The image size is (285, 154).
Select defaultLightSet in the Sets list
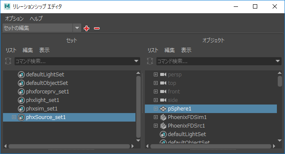tap(45, 75)
